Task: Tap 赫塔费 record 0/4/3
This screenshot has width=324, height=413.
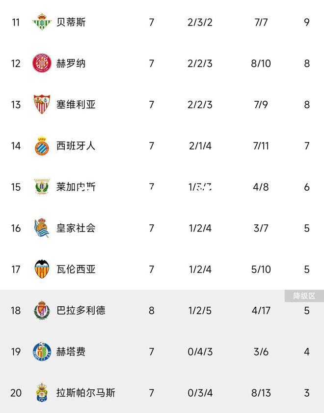Action: point(200,352)
